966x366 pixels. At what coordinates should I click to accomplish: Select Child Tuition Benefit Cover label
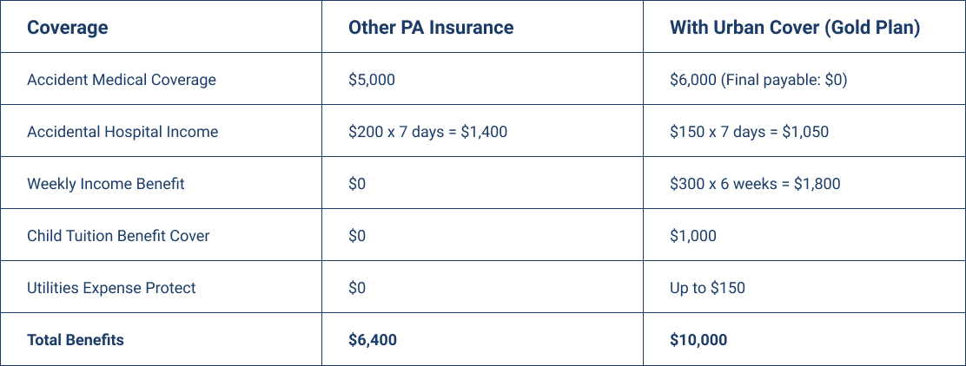pyautogui.click(x=118, y=236)
